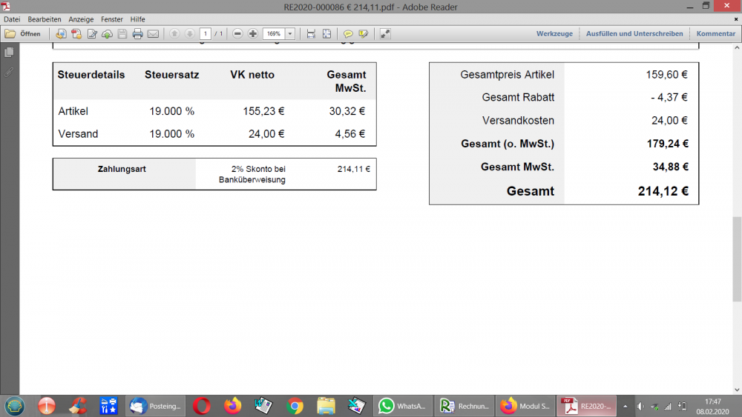
Task: Show page thumbnails in left sidebar
Action: (9, 53)
